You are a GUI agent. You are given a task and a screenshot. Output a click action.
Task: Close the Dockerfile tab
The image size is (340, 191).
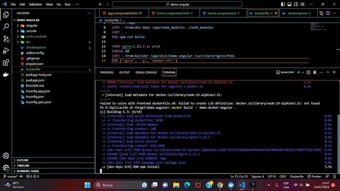pyautogui.click(x=276, y=13)
